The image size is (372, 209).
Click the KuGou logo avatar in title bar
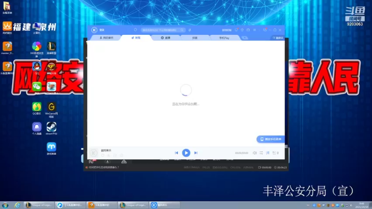pyautogui.click(x=94, y=30)
